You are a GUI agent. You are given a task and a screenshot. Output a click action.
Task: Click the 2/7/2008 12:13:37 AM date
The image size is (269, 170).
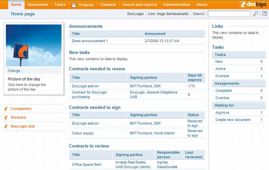click(x=162, y=41)
